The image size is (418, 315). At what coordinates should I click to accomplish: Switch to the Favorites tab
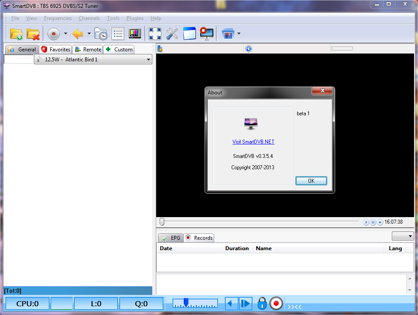(56, 50)
